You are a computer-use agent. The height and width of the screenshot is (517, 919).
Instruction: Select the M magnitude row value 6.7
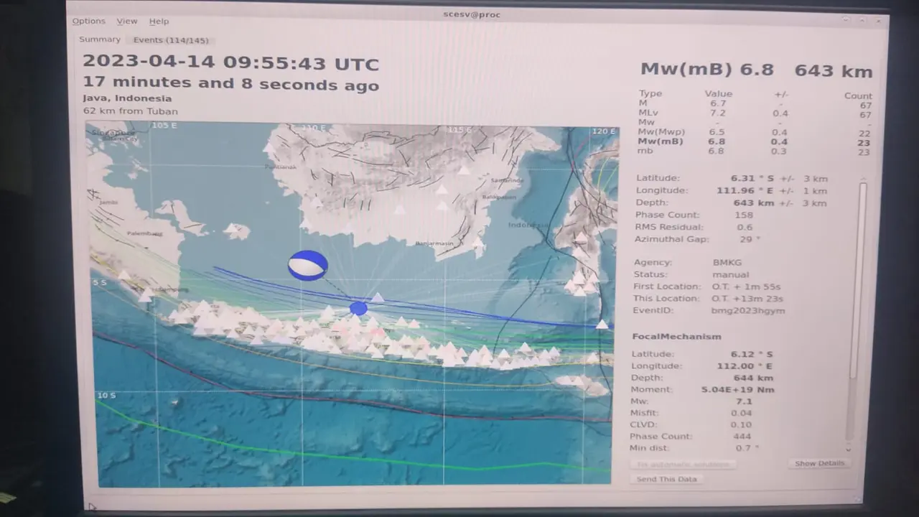pyautogui.click(x=718, y=103)
